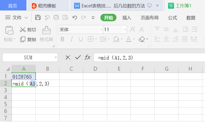Align text to vertical middle

coord(166,29)
